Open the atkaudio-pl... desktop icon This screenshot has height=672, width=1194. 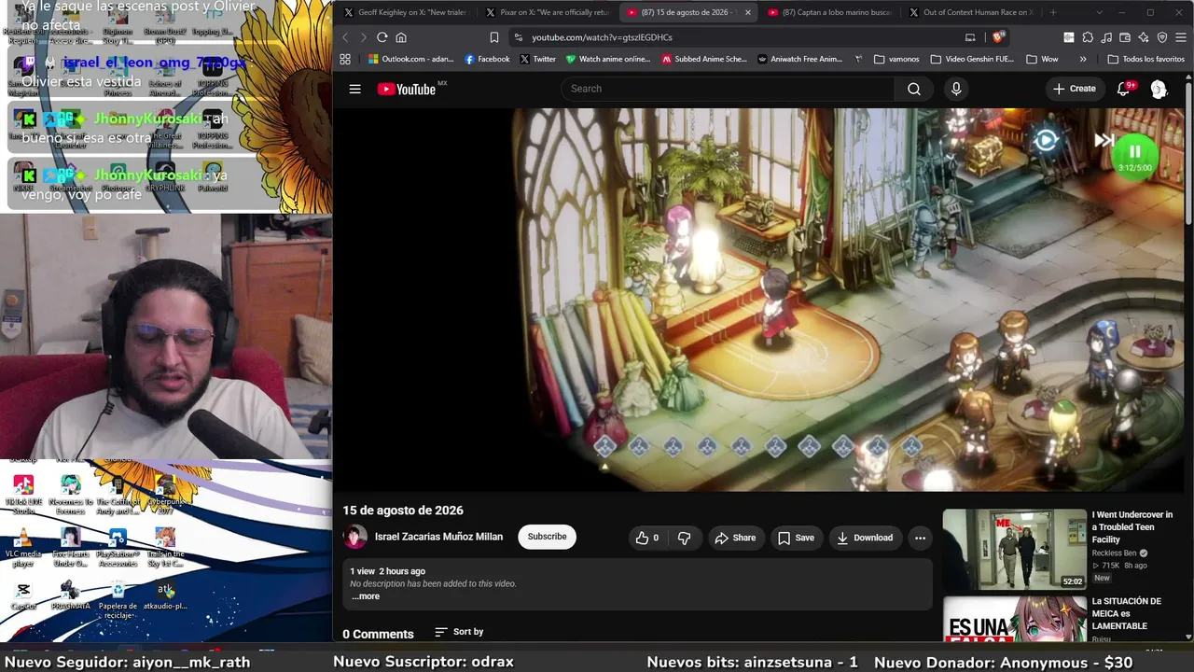(x=165, y=596)
